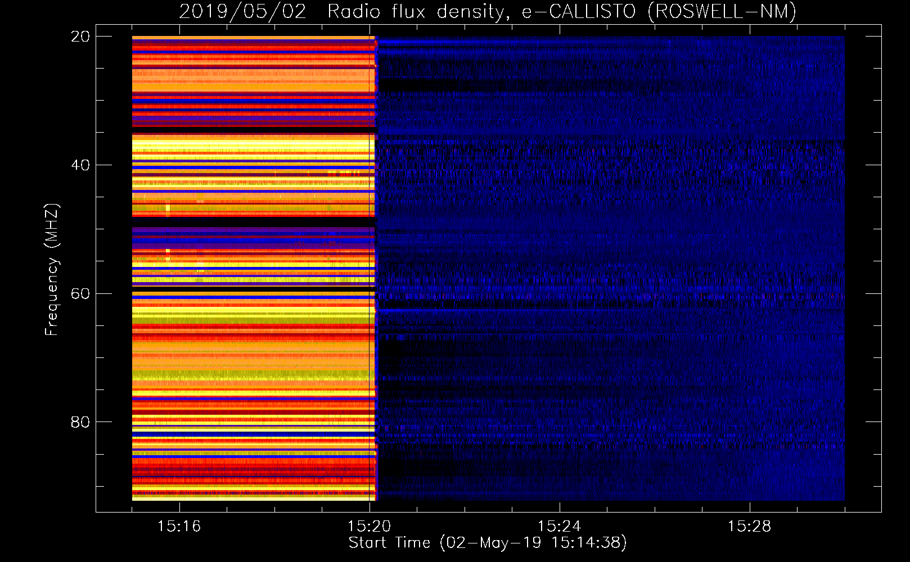
Task: Click the 15:24 time tick label
Action: pos(559,527)
